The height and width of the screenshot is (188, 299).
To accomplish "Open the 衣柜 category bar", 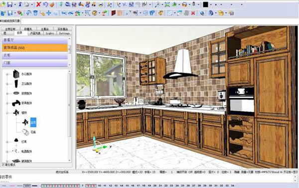I will coord(35,55).
